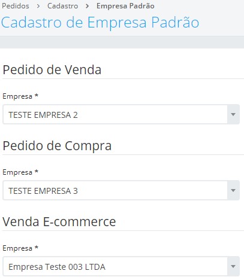Click the chevron separator after Pedidos
244x280 pixels.
pyautogui.click(x=38, y=6)
